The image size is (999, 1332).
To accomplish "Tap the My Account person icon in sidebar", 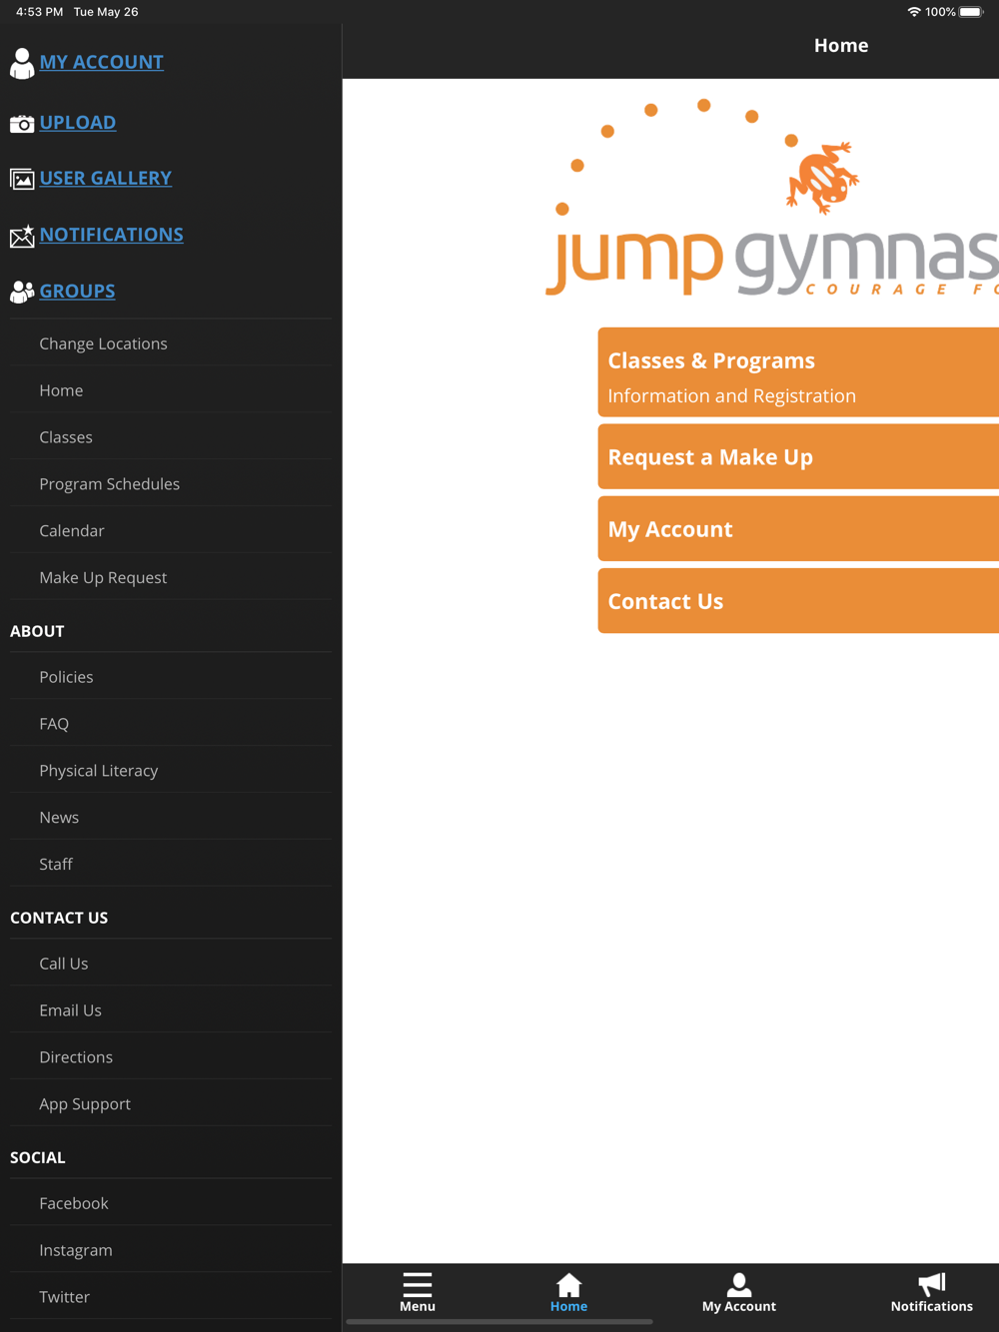I will 22,63.
